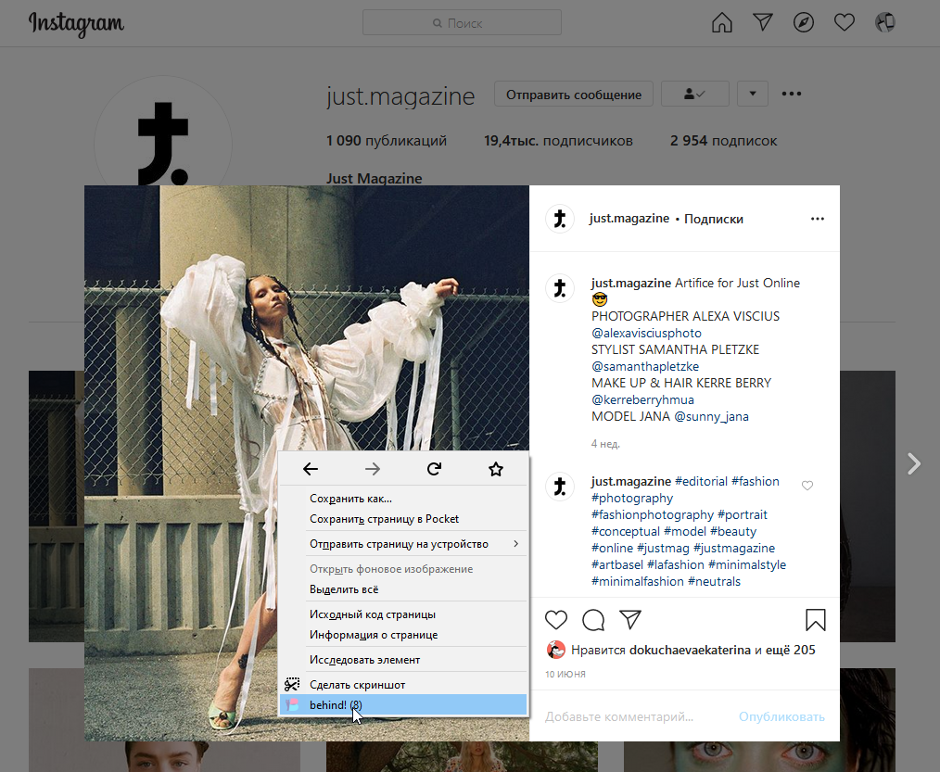Click the #minimalstyle hashtag

point(747,564)
